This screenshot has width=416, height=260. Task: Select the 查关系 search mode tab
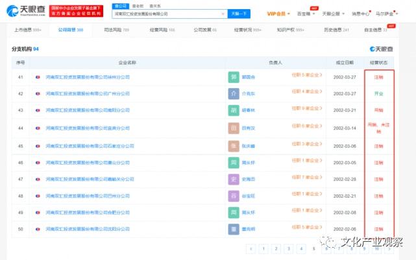pyautogui.click(x=155, y=6)
